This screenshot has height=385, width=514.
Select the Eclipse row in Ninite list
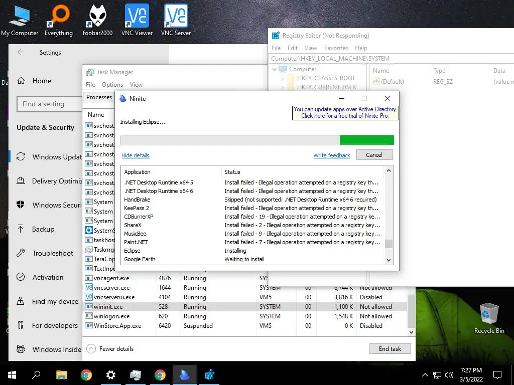click(252, 251)
